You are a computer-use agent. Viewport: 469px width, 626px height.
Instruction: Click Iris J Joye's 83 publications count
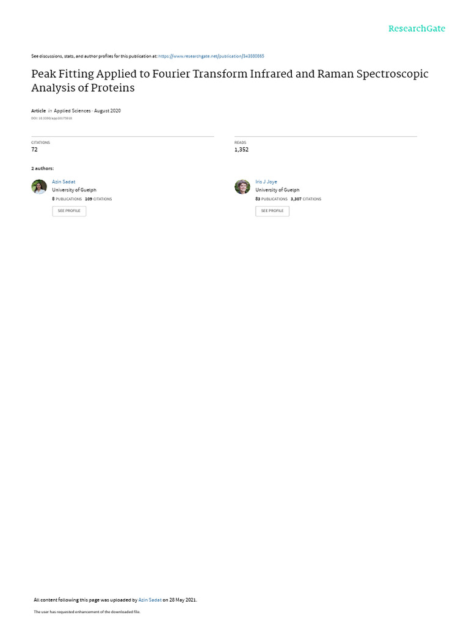pyautogui.click(x=271, y=199)
